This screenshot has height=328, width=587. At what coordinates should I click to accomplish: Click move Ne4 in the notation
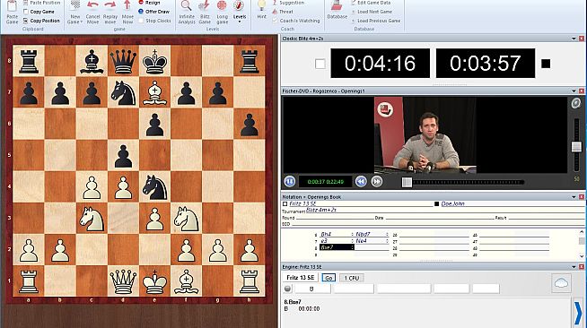pos(361,241)
